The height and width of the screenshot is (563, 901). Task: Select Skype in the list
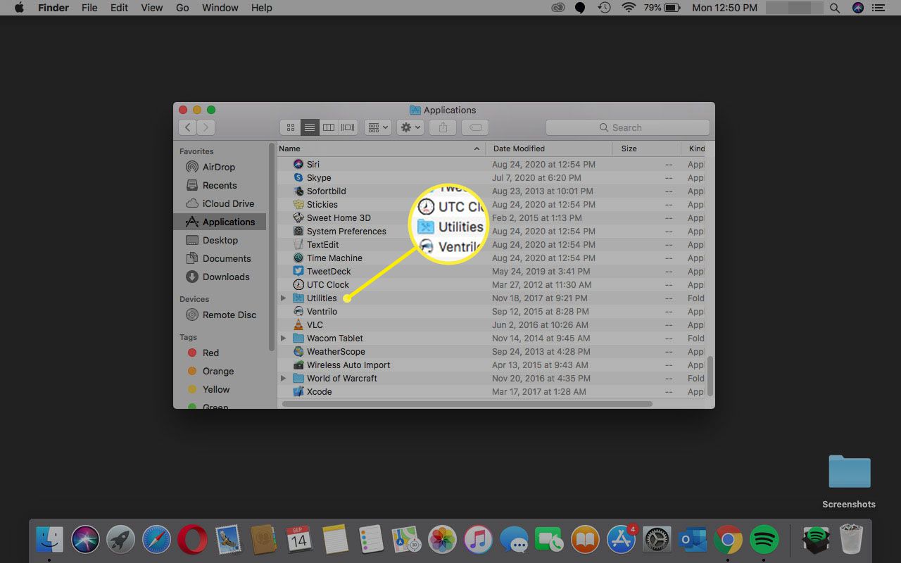point(491,177)
